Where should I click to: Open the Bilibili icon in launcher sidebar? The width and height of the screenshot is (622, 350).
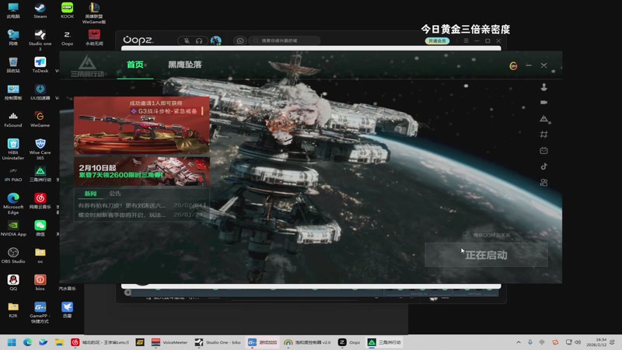(543, 150)
